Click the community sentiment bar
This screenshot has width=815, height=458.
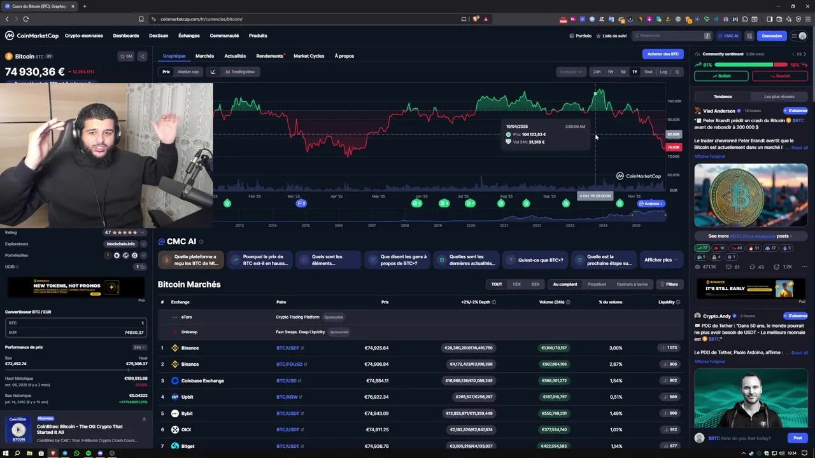click(x=751, y=65)
